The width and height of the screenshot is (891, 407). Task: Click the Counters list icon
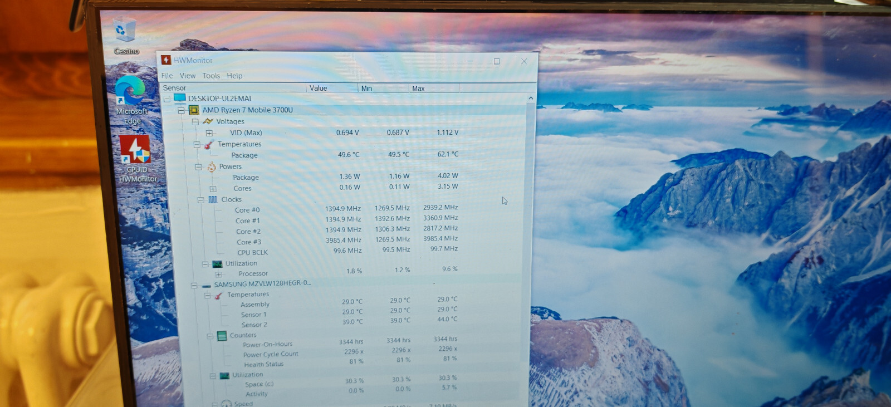(x=222, y=336)
